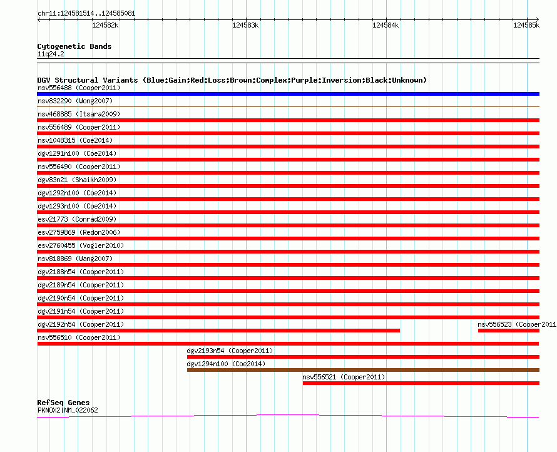This screenshot has width=557, height=452.
Task: Open esv2759869 (Redon2006) variant
Action: pos(79,232)
